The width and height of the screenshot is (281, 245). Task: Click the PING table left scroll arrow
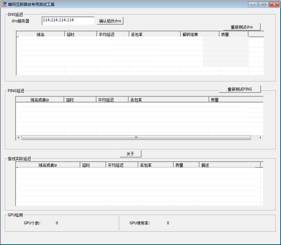pyautogui.click(x=19, y=137)
